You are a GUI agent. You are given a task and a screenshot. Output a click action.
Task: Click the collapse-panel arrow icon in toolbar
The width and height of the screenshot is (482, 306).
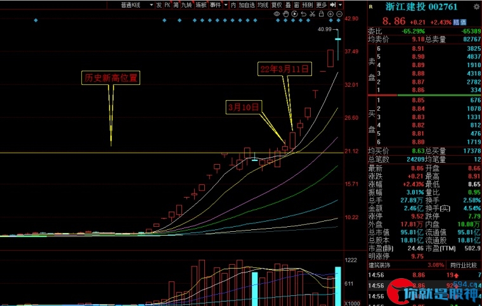point(333,5)
